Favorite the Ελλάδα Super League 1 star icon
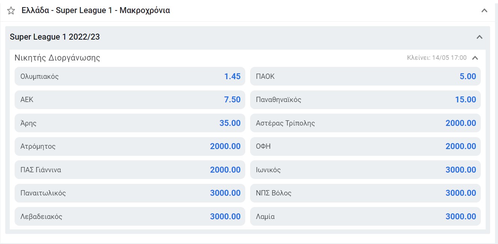 [11, 11]
